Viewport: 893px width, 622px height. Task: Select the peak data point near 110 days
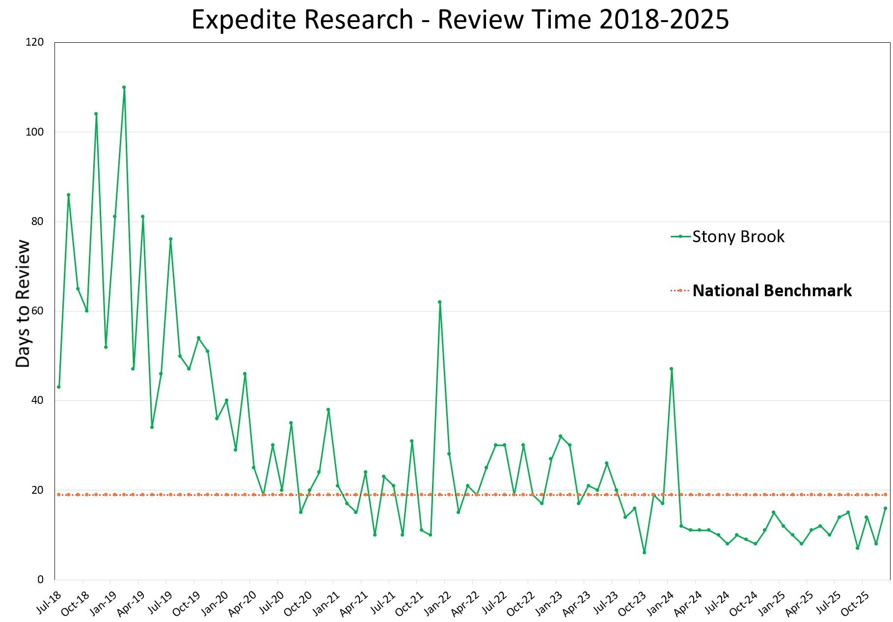[124, 87]
